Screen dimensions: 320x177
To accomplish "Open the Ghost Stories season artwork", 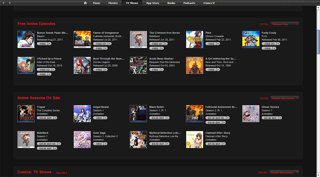I will pos(251,114).
